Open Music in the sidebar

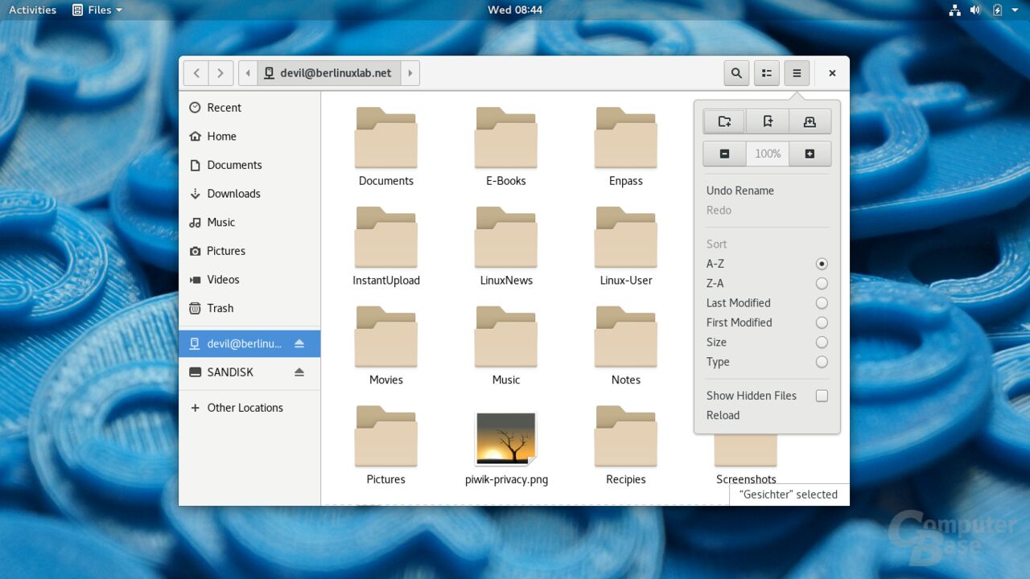[249, 222]
